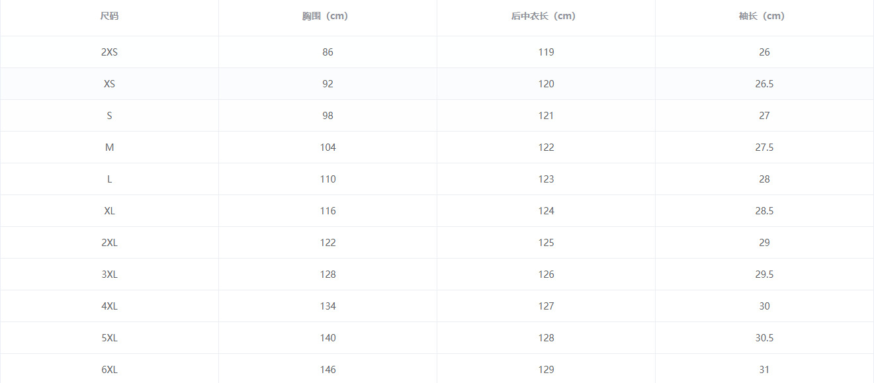The image size is (874, 383).
Task: Click the M size cell
Action: click(x=109, y=148)
